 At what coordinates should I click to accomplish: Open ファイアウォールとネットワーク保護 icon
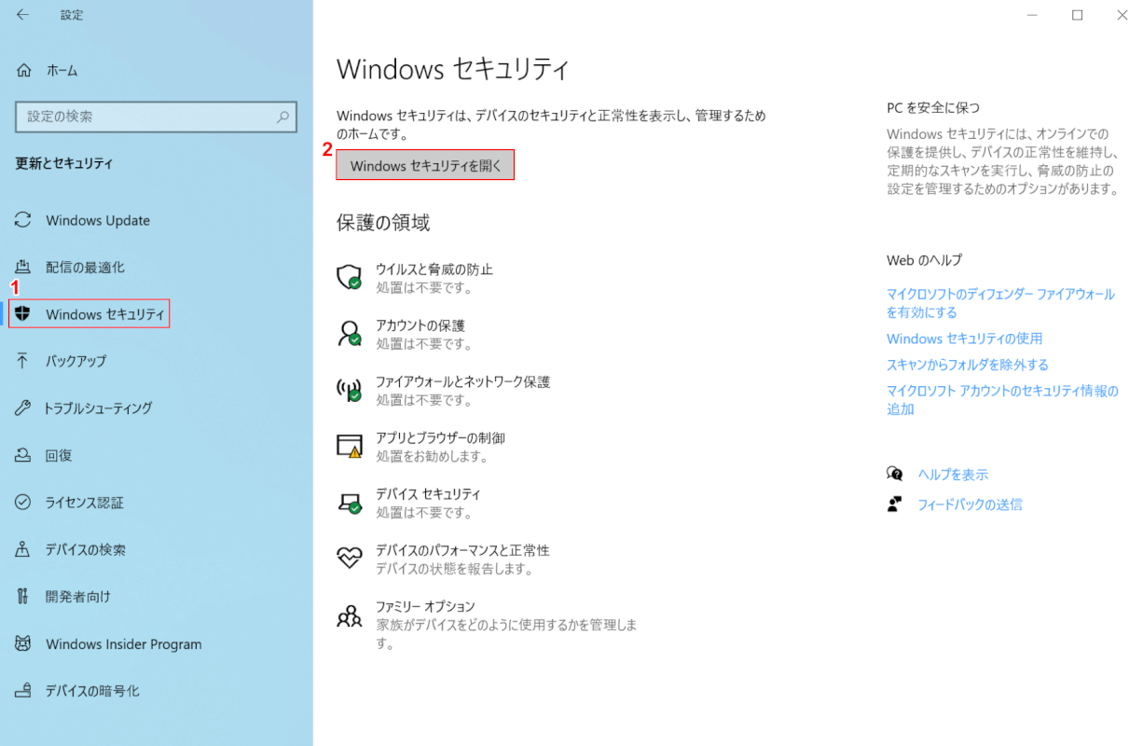349,390
